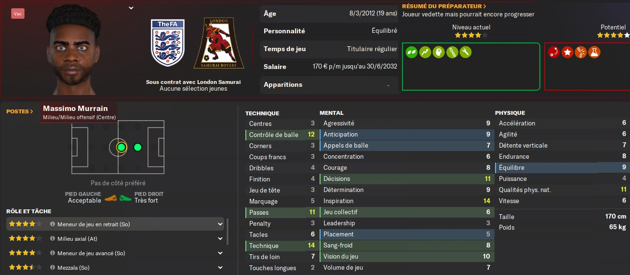Open the Résumé du préparateur link
The height and width of the screenshot is (275, 630).
point(444,6)
